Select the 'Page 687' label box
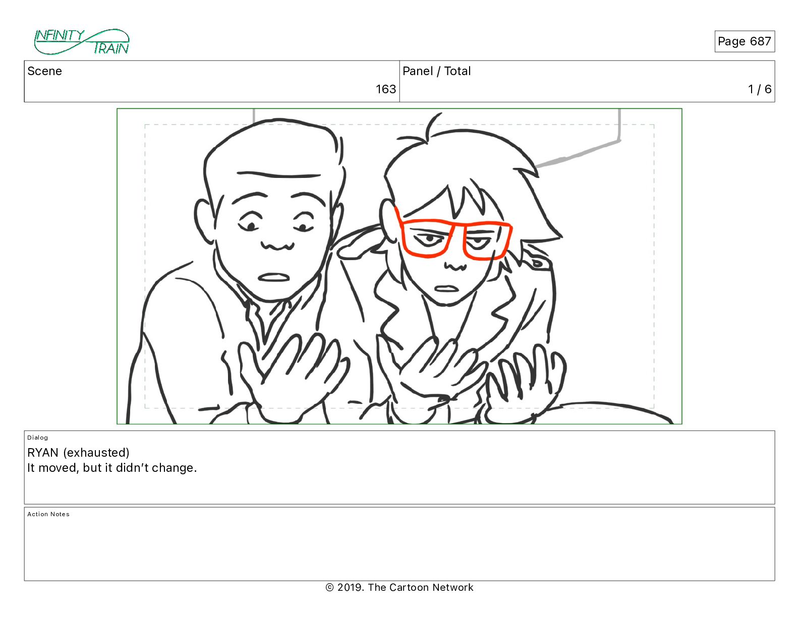The image size is (799, 617). point(745,41)
